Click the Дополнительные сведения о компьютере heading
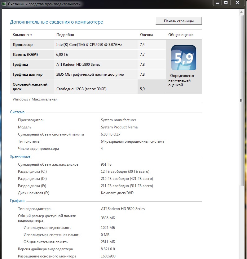The width and height of the screenshot is (247, 259). 56,22
